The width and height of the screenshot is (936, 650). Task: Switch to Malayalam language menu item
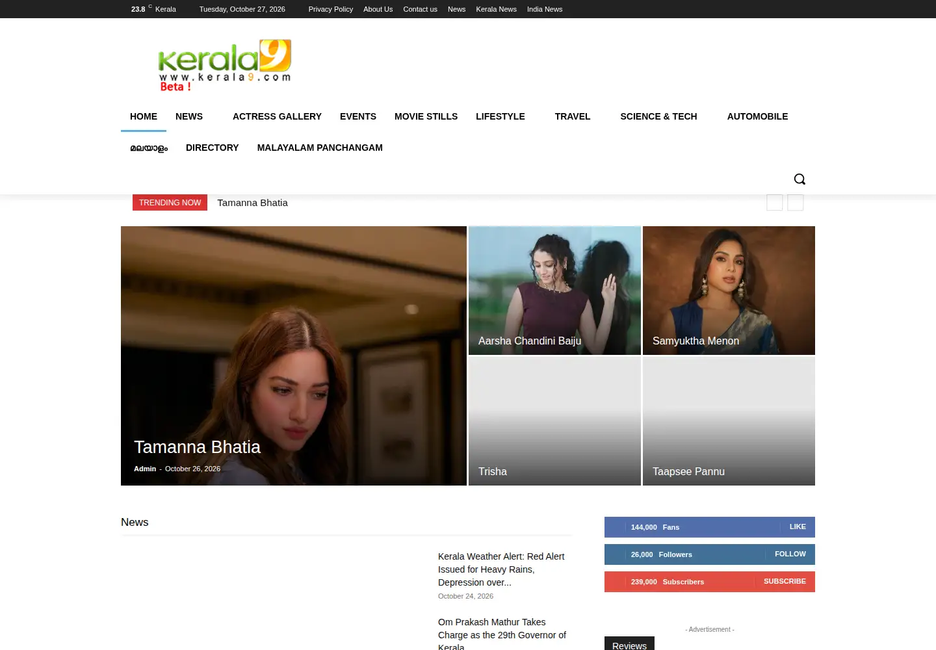(149, 148)
